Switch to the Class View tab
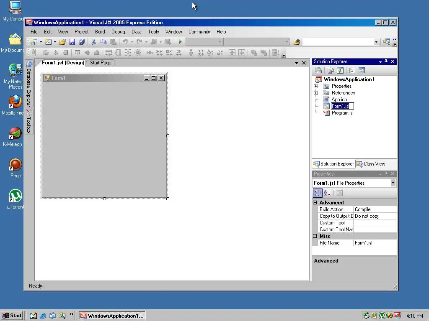The width and height of the screenshot is (429, 321). [x=371, y=164]
